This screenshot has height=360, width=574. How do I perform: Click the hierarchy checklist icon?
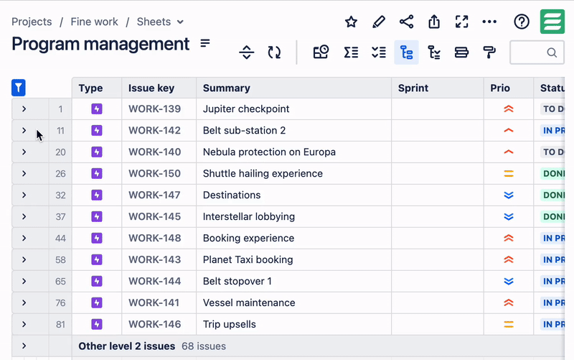click(x=434, y=52)
